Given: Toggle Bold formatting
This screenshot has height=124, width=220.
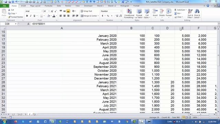Looking at the screenshot, I should 27,16.
